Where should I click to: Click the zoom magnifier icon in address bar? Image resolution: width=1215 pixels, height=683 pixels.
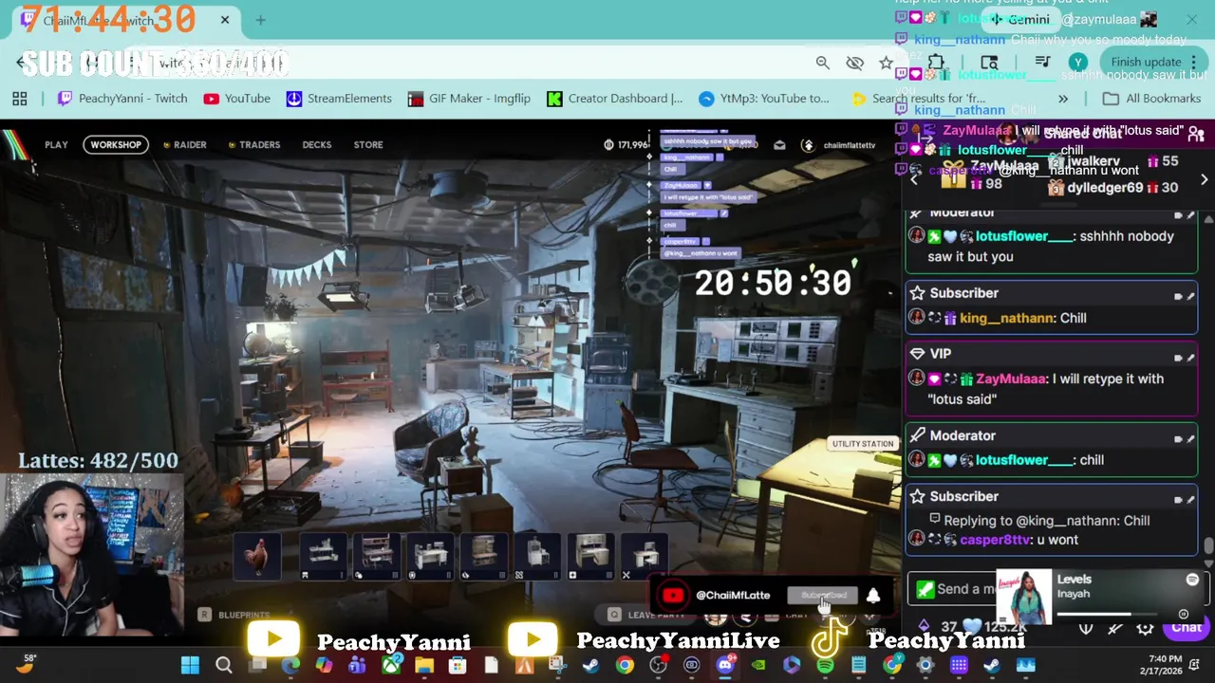(823, 63)
